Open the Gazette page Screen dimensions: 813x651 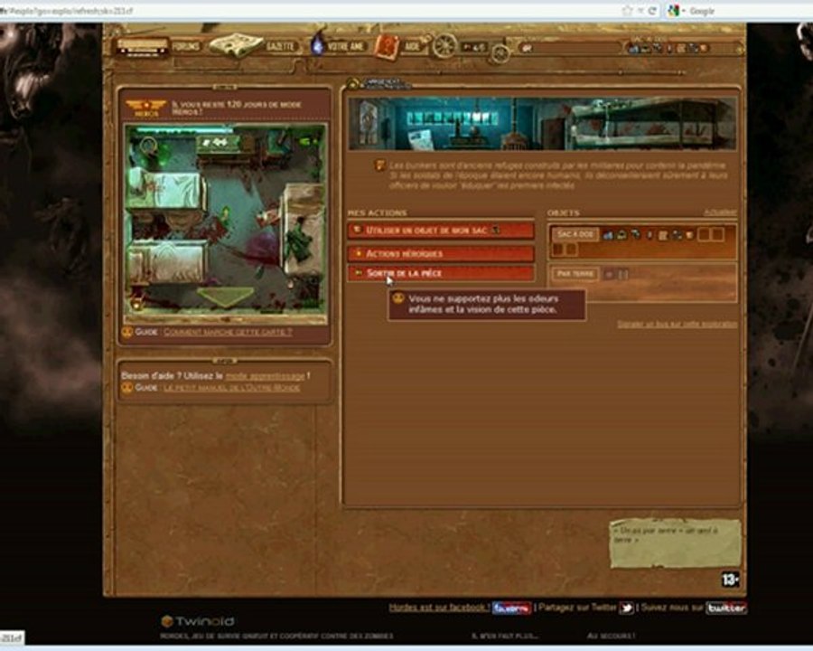tap(280, 47)
